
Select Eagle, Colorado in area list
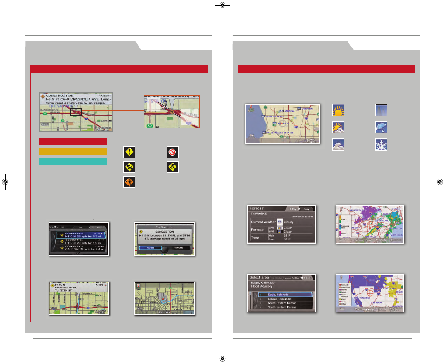point(285,295)
